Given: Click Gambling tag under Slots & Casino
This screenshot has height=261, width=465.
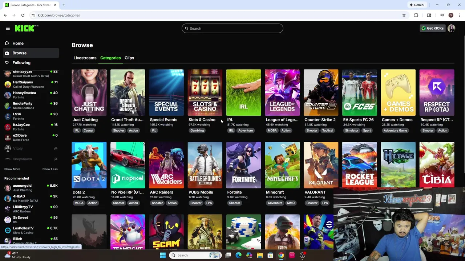Looking at the screenshot, I should pos(197,130).
